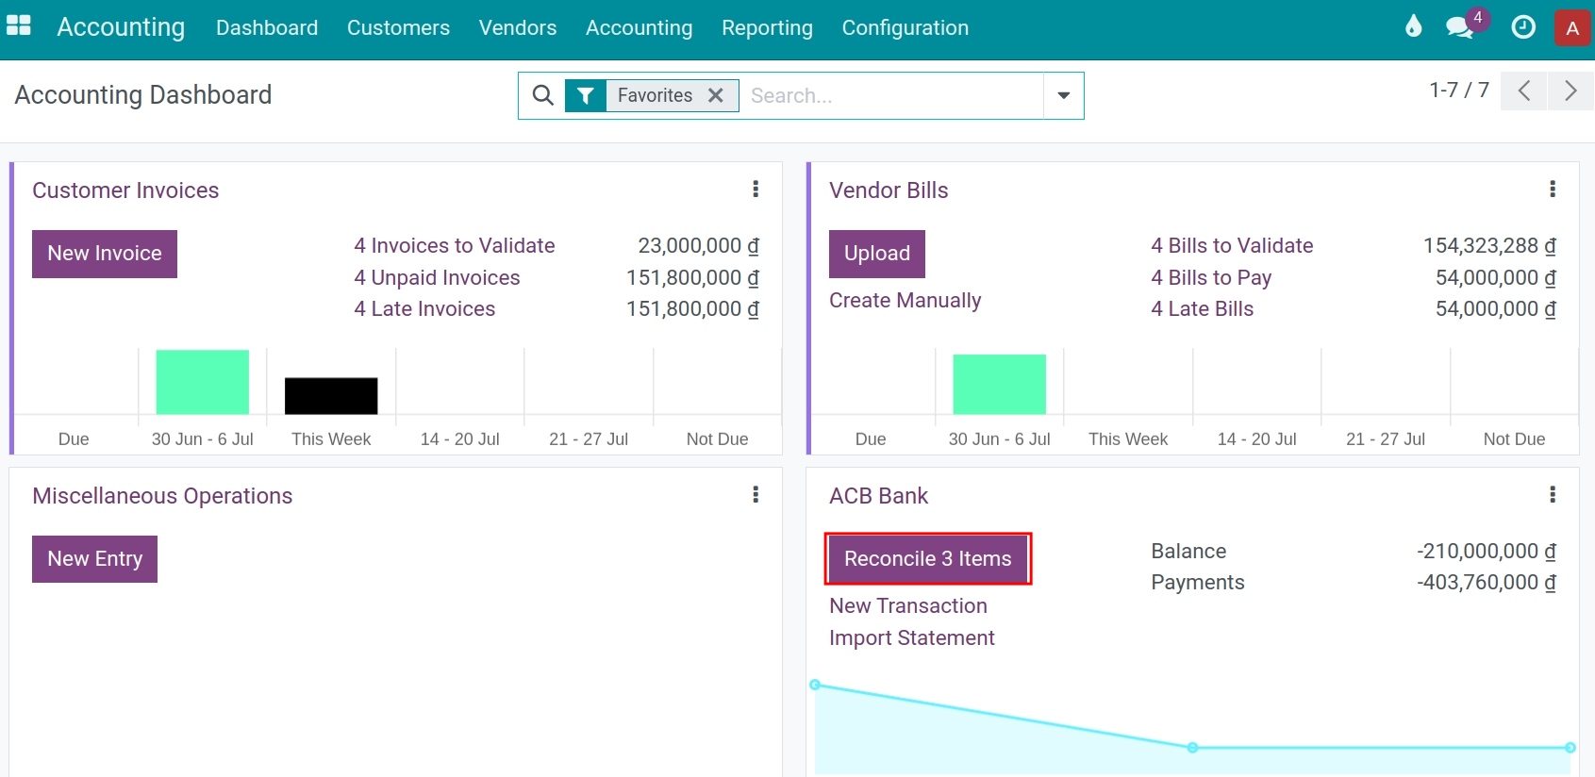Open the activities clock icon
1595x777 pixels.
pos(1522,27)
